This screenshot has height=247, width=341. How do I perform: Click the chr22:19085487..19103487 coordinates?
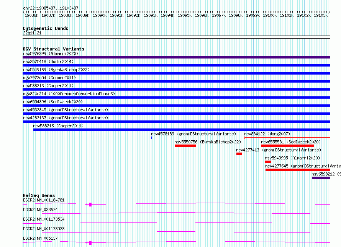[x=51, y=8]
